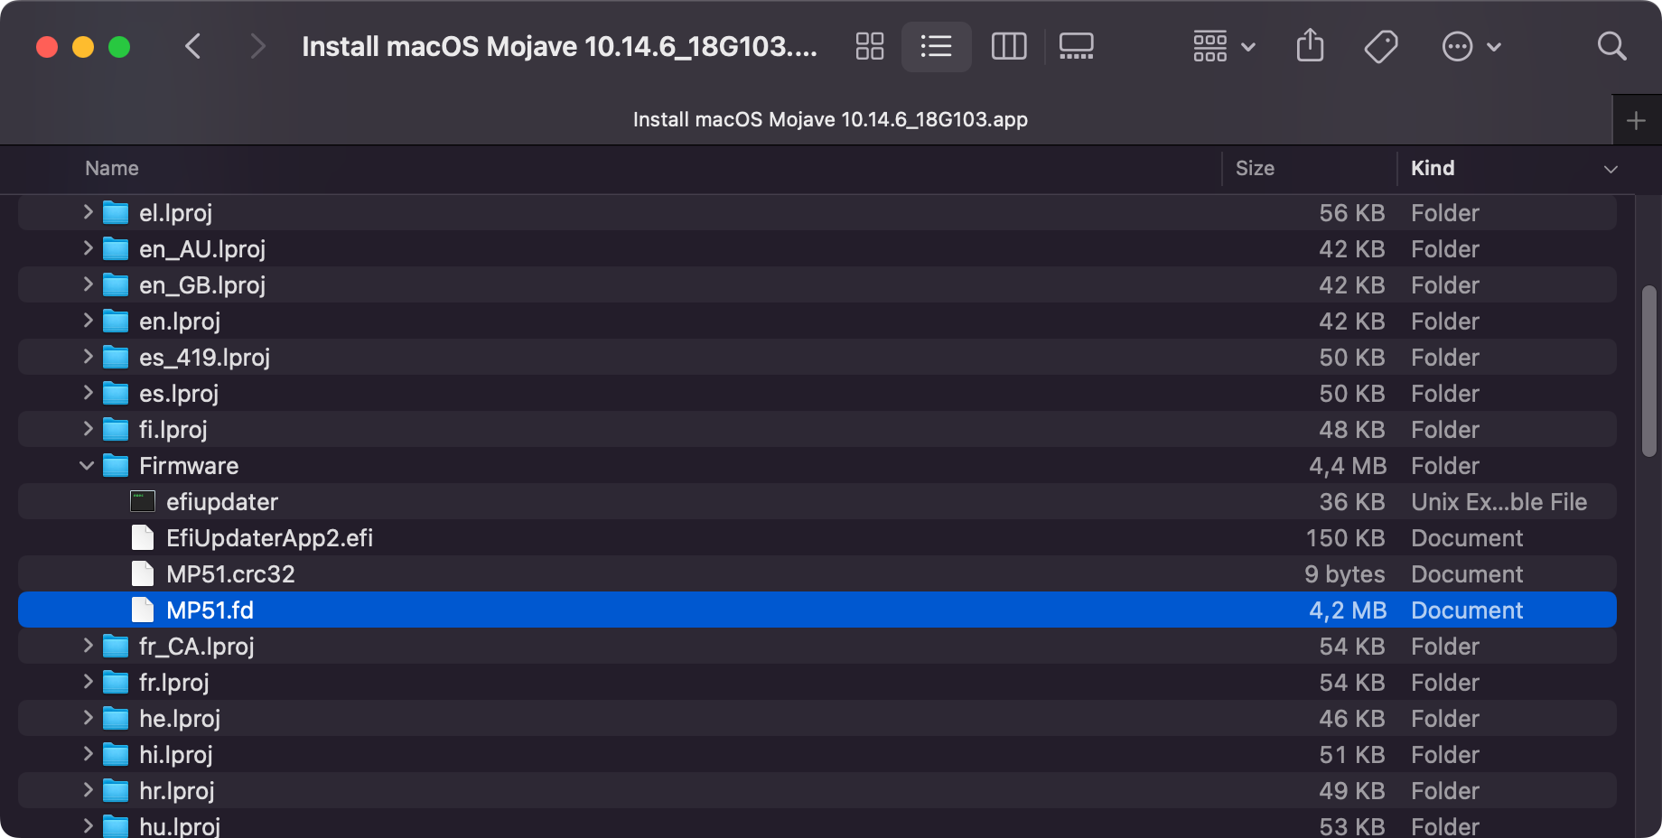Add a new Finder tab

pos(1636,120)
